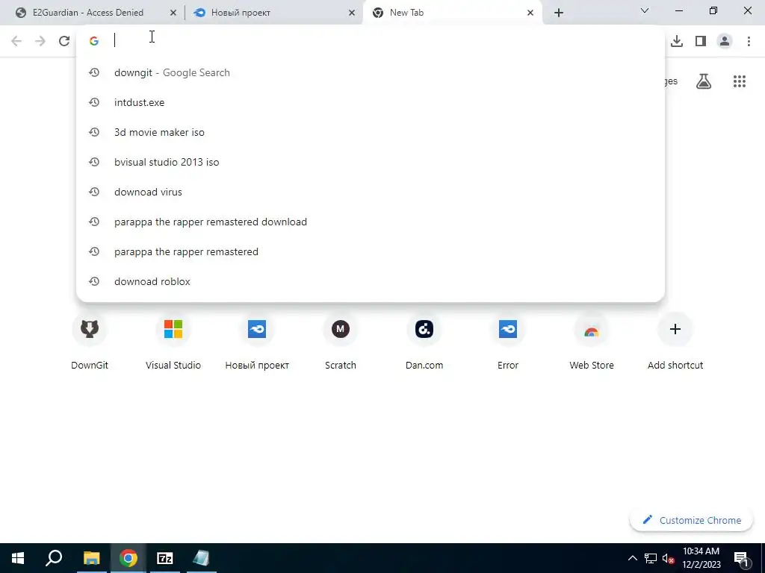Click the taskbar clock and date
Viewport: 765px width, 573px height.
(x=701, y=558)
